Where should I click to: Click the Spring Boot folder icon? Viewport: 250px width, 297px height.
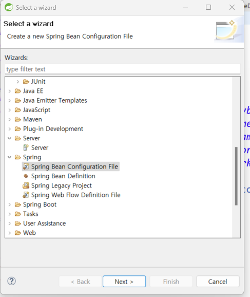coord(18,205)
